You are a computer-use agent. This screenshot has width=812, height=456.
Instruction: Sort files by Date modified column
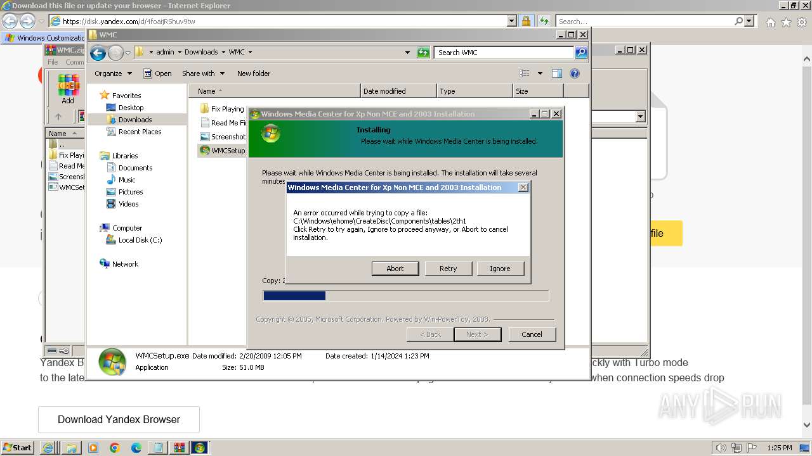pyautogui.click(x=398, y=91)
